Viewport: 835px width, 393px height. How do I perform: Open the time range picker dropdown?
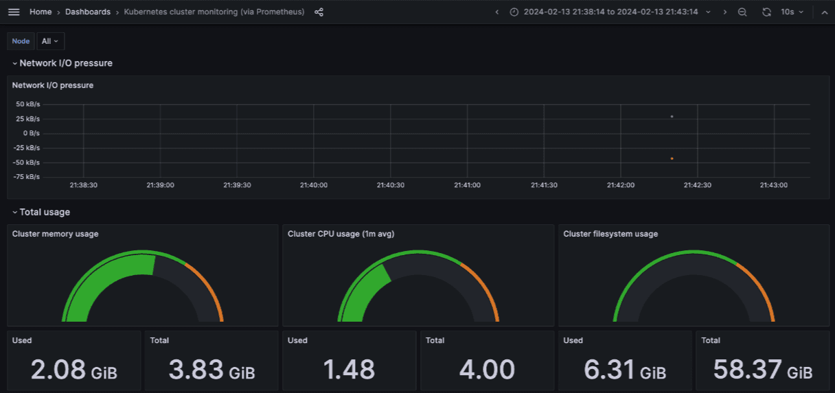pyautogui.click(x=611, y=12)
